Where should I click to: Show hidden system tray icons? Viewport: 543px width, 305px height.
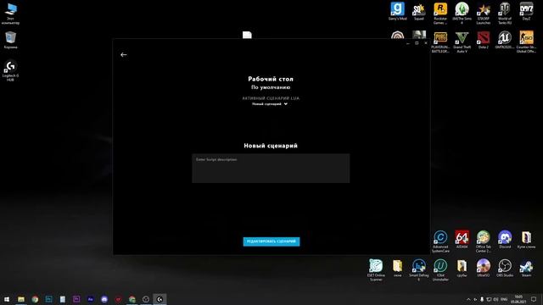pyautogui.click(x=468, y=299)
